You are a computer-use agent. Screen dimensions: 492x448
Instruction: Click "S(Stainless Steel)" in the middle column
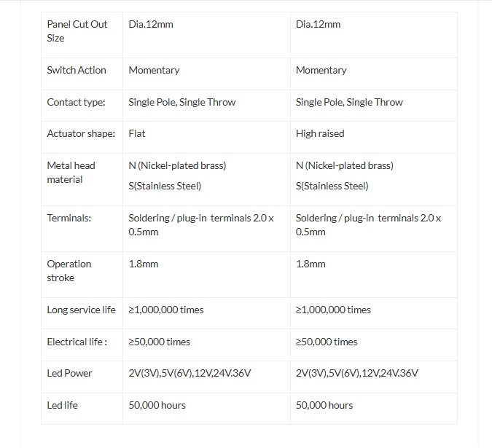point(165,186)
